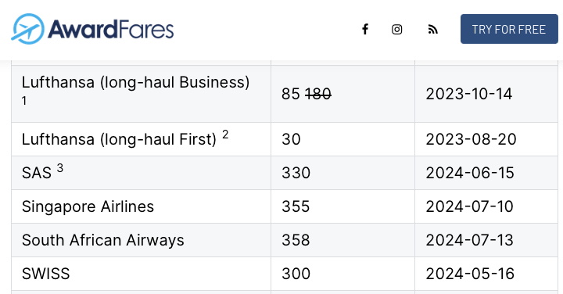The width and height of the screenshot is (563, 294).
Task: Click footnote 3 next to SAS
Action: (60, 167)
